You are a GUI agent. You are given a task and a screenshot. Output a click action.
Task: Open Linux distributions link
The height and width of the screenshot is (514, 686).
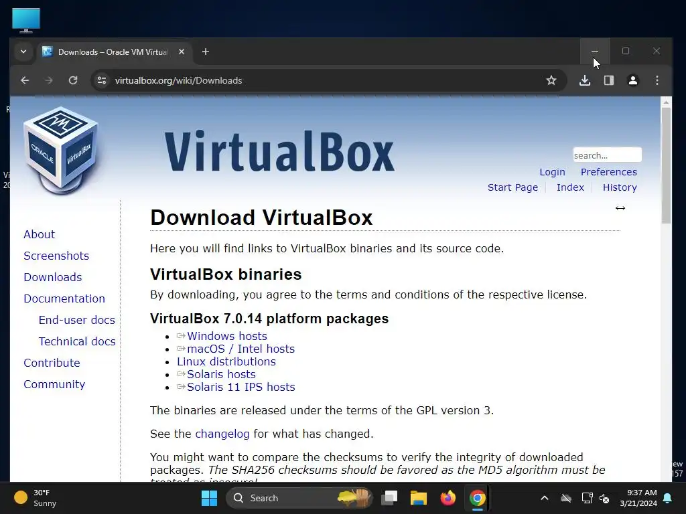point(226,361)
